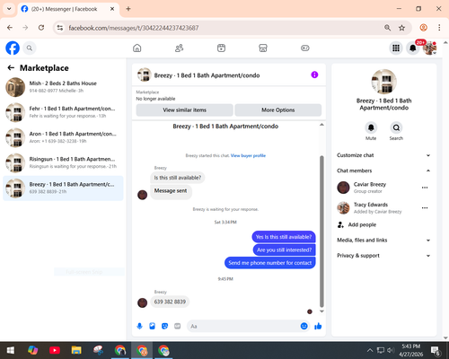
Task: Click the View similar items button
Action: [x=185, y=110]
